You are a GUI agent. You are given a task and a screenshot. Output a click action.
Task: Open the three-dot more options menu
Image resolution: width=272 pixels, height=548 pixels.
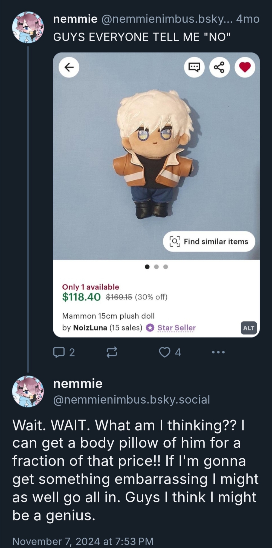click(218, 352)
